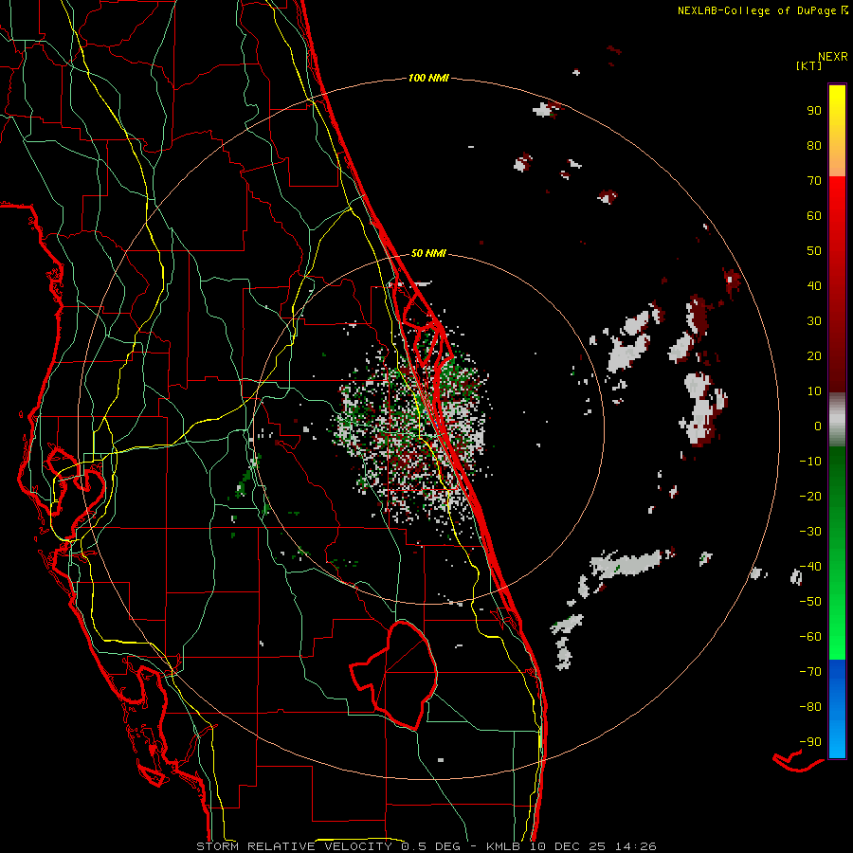The width and height of the screenshot is (853, 853).
Task: Click the 20 knot scale label
Action: point(814,355)
